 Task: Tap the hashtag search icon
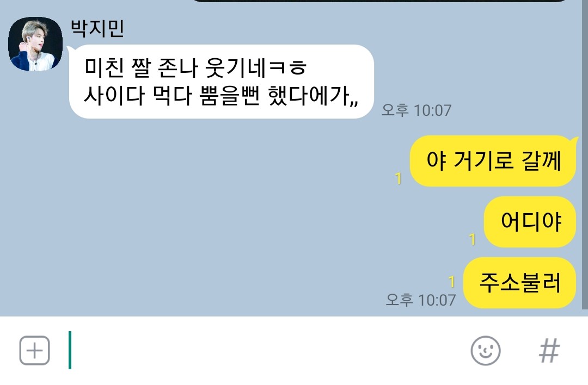point(549,351)
